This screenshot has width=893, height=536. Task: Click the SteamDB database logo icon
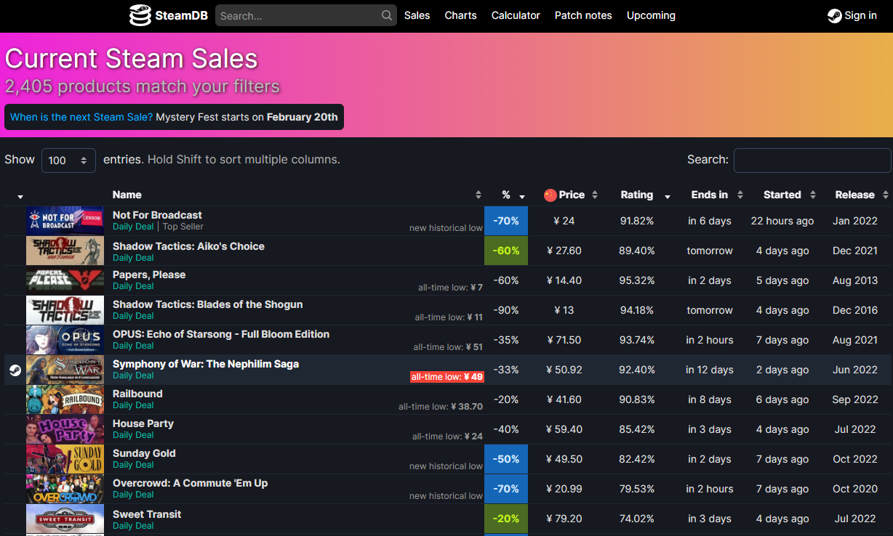pos(140,15)
